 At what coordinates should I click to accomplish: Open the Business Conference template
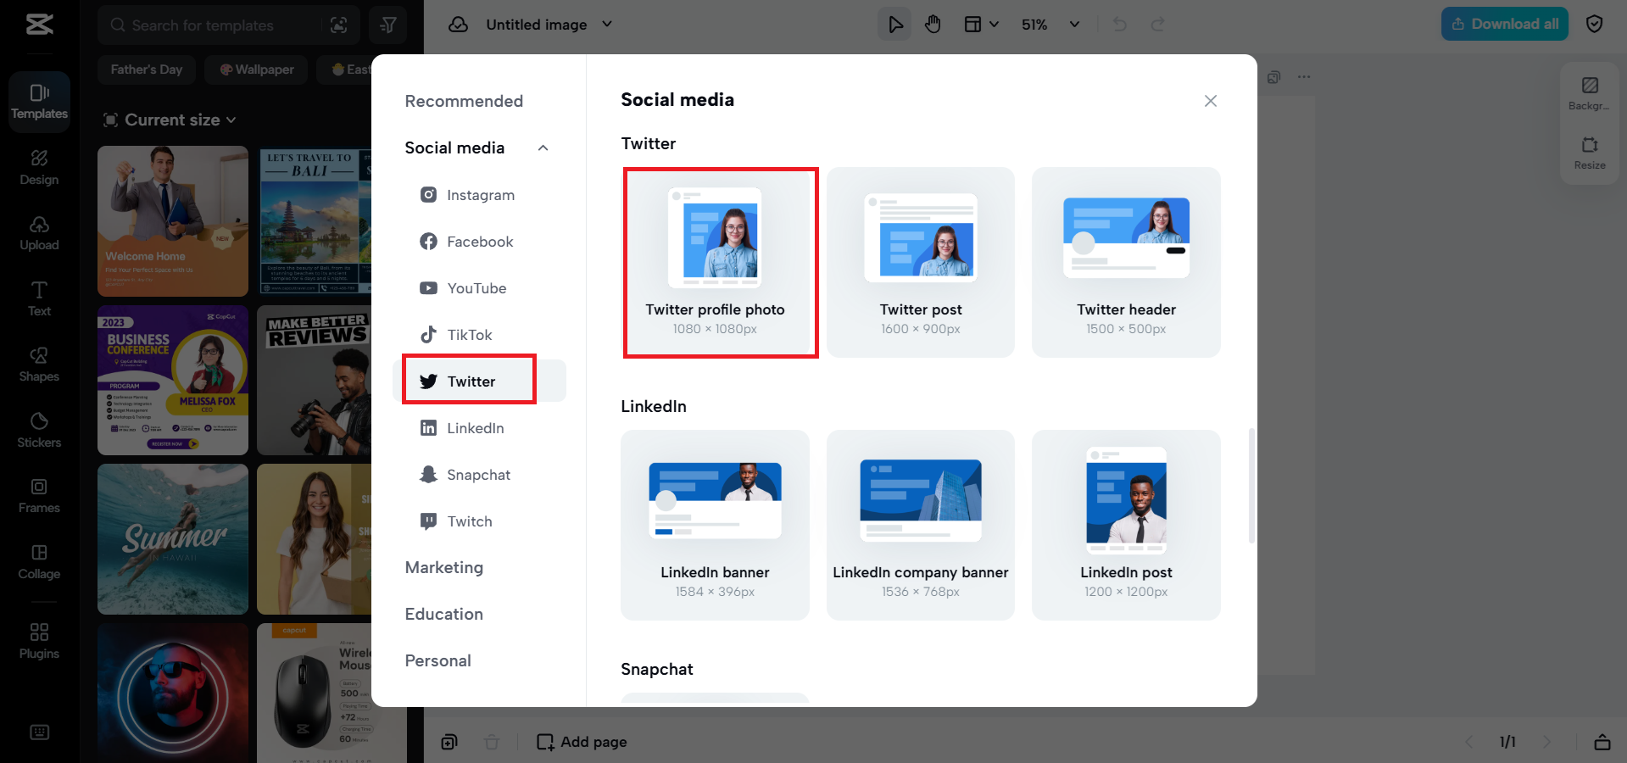point(173,381)
